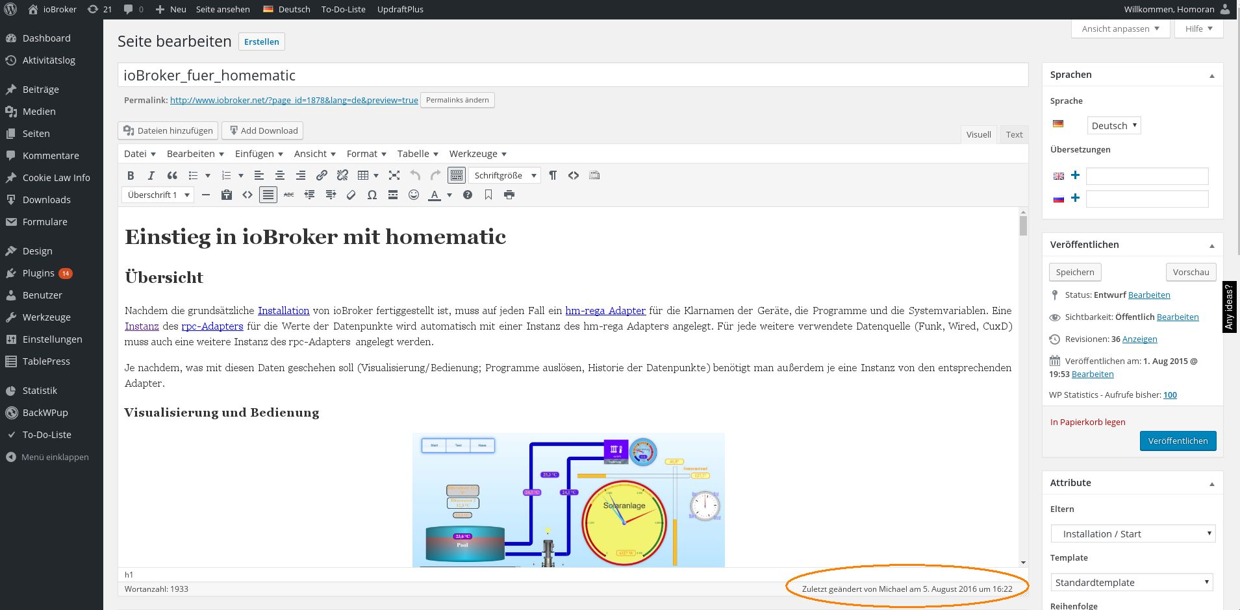Click the English translation input field
The image size is (1240, 610).
tap(1147, 176)
